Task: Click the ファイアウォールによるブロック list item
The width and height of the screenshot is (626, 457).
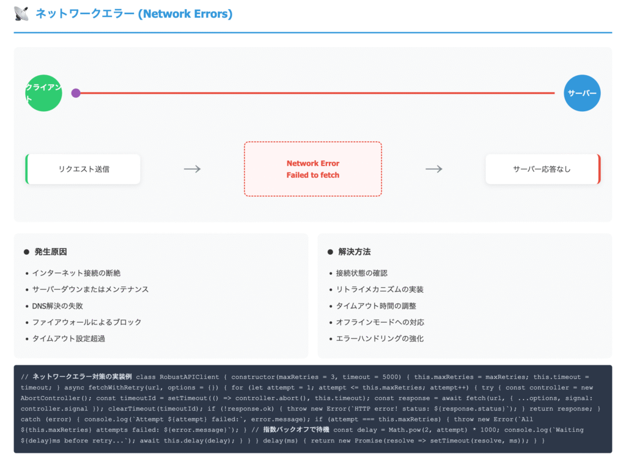Action: 87,322
